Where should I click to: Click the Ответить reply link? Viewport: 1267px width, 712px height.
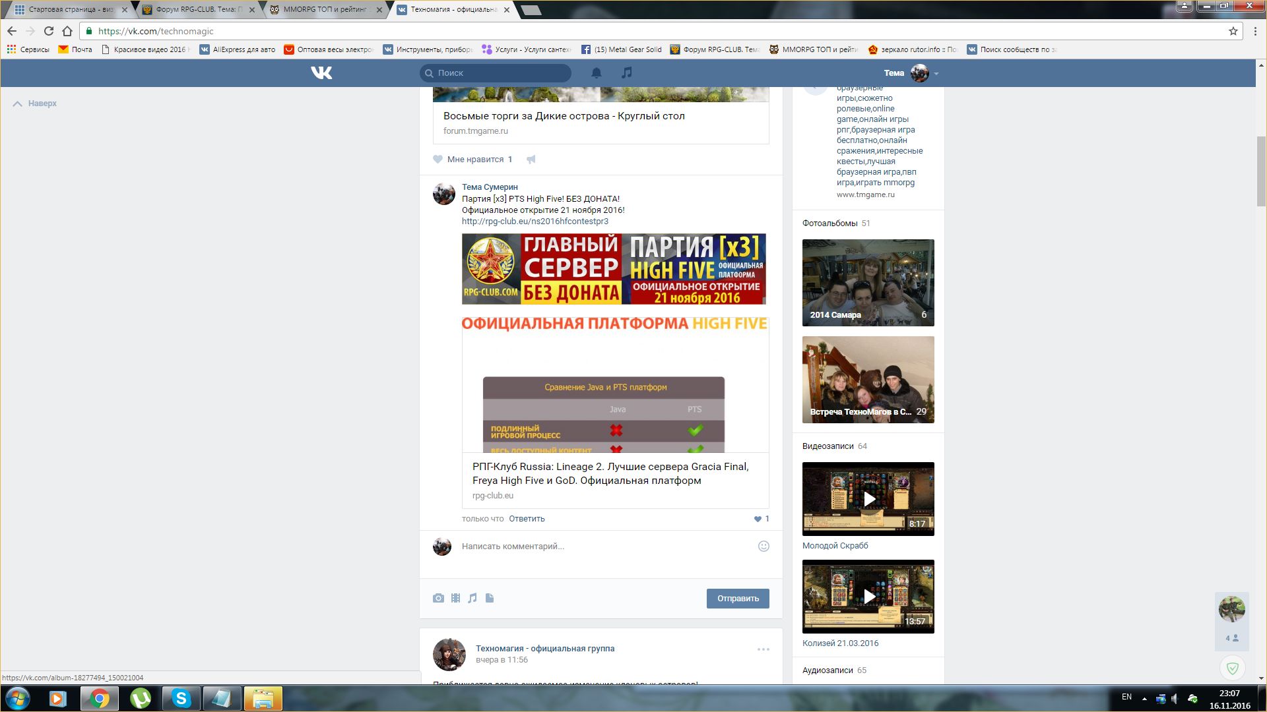527,519
